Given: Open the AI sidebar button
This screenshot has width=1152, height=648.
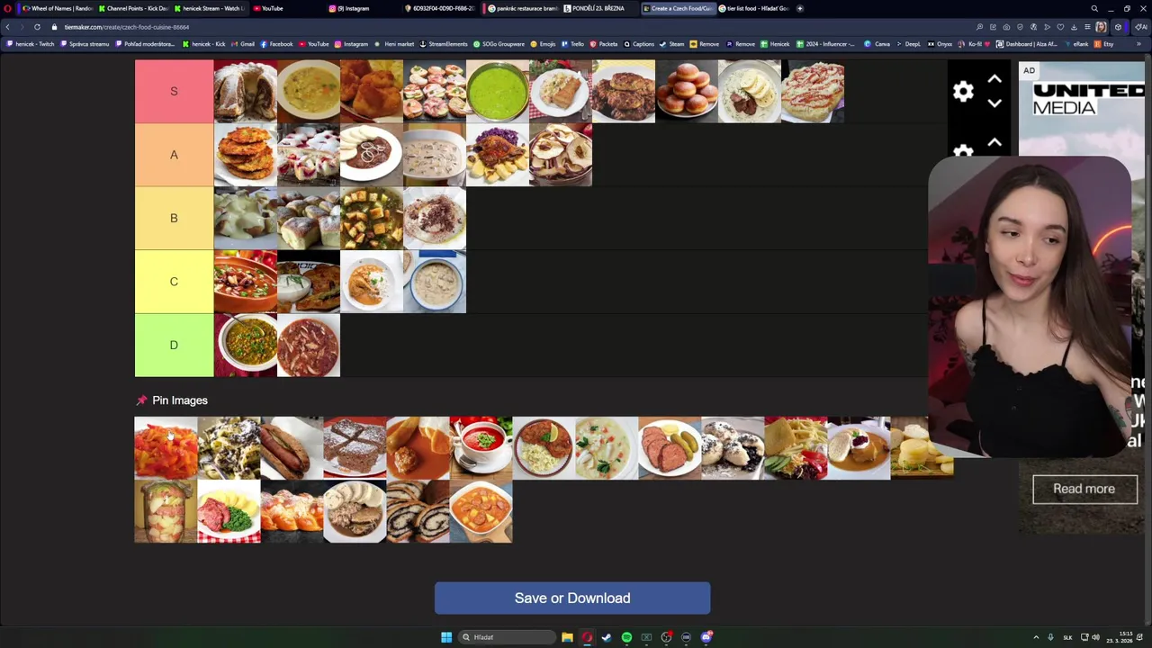Looking at the screenshot, I should pos(1140,27).
